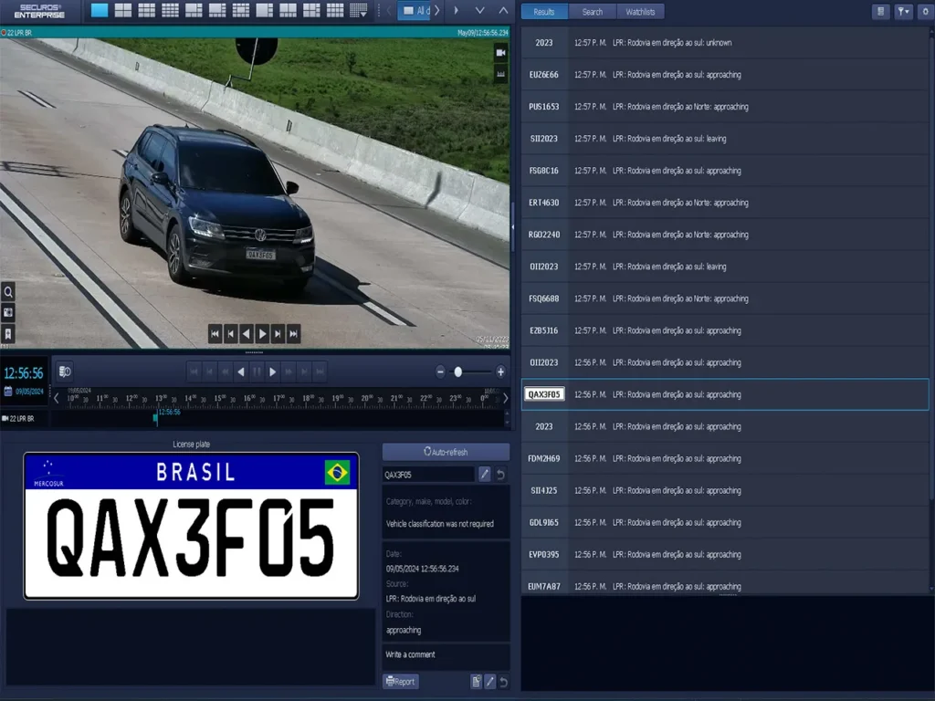Collapse the panel with the up chevron in the top toolbar
Screen dimensions: 935x701
503,11
